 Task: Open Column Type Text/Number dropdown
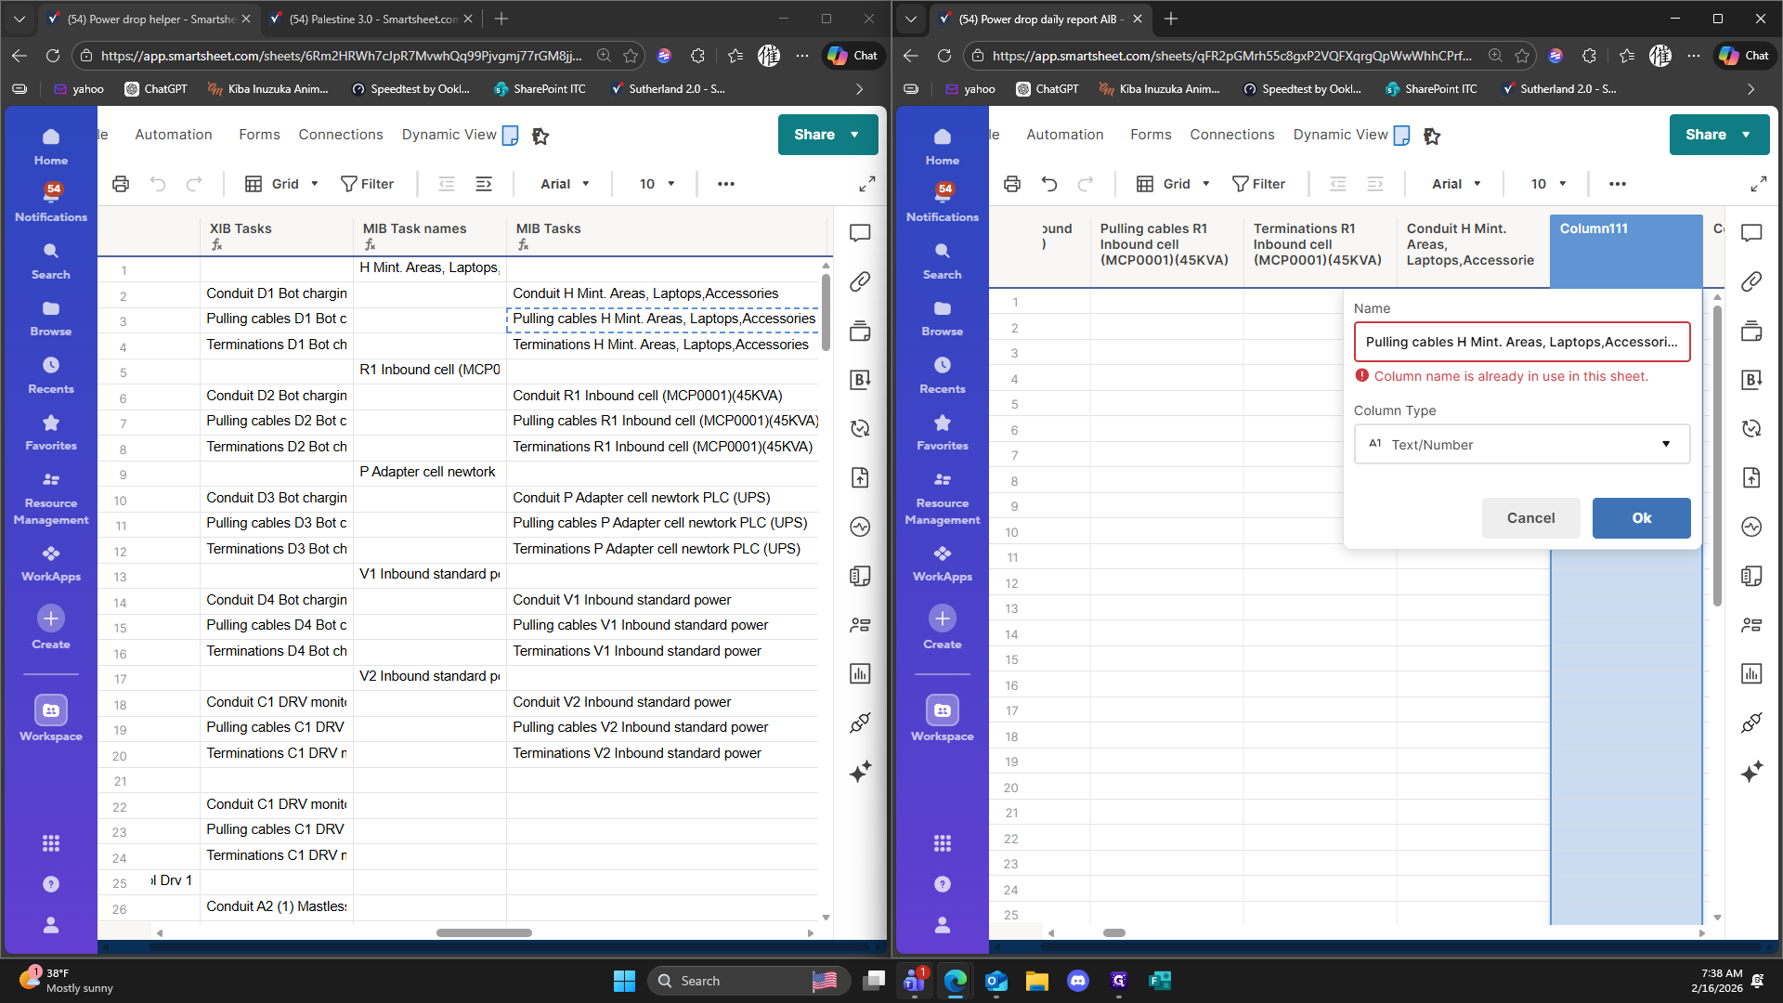tap(1521, 444)
